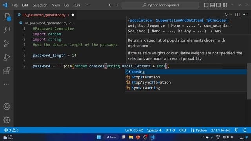Open notifications bell in status bar
The image size is (251, 141).
[x=245, y=130]
